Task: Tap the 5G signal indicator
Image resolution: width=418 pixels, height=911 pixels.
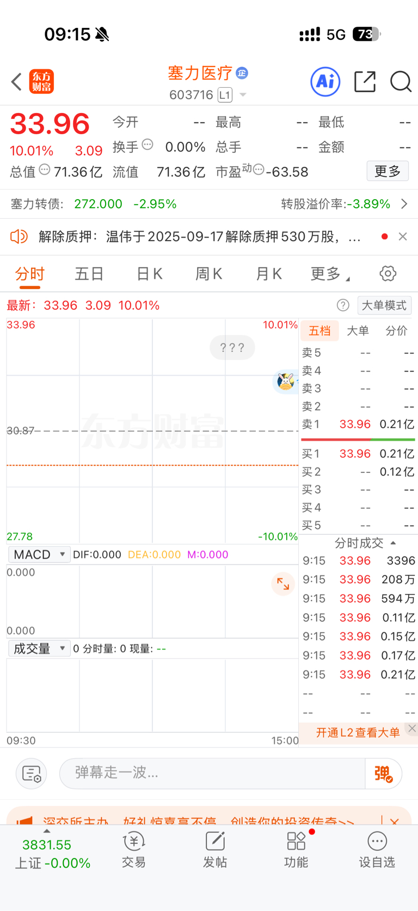Action: tap(336, 34)
